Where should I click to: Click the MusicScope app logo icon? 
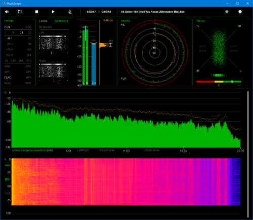pyautogui.click(x=4, y=4)
